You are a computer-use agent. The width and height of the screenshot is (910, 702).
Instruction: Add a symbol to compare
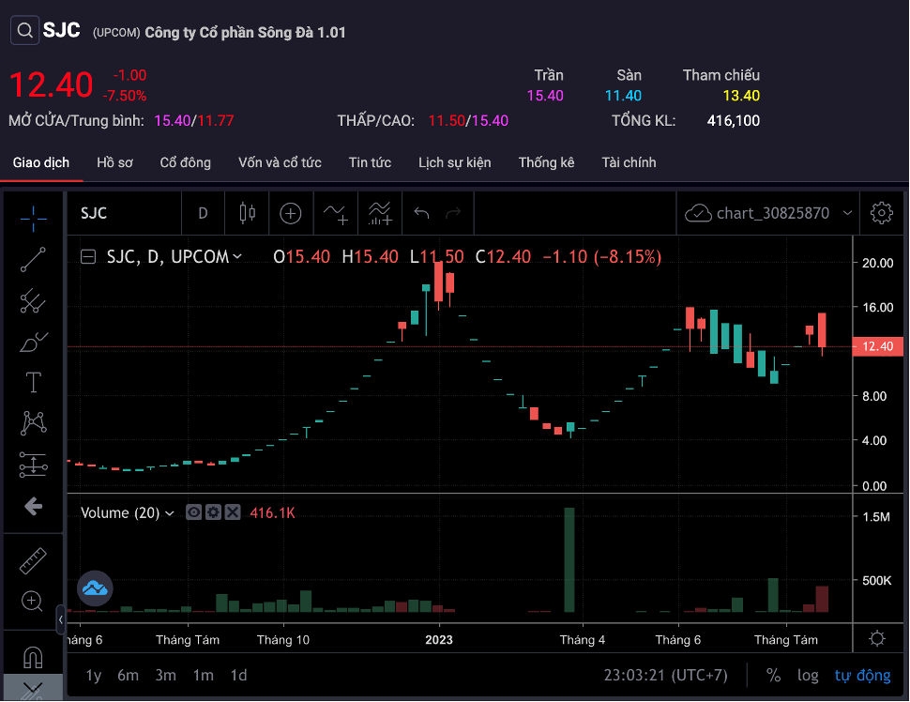coord(290,213)
